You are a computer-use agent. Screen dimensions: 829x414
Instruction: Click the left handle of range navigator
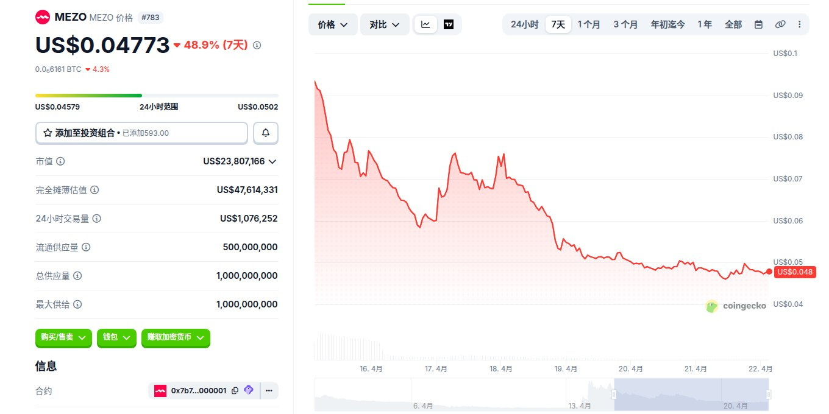[x=614, y=395]
